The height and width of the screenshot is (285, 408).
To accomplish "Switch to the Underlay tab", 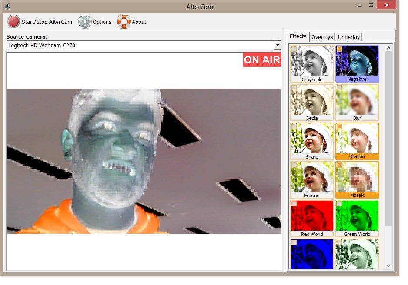I will [349, 37].
